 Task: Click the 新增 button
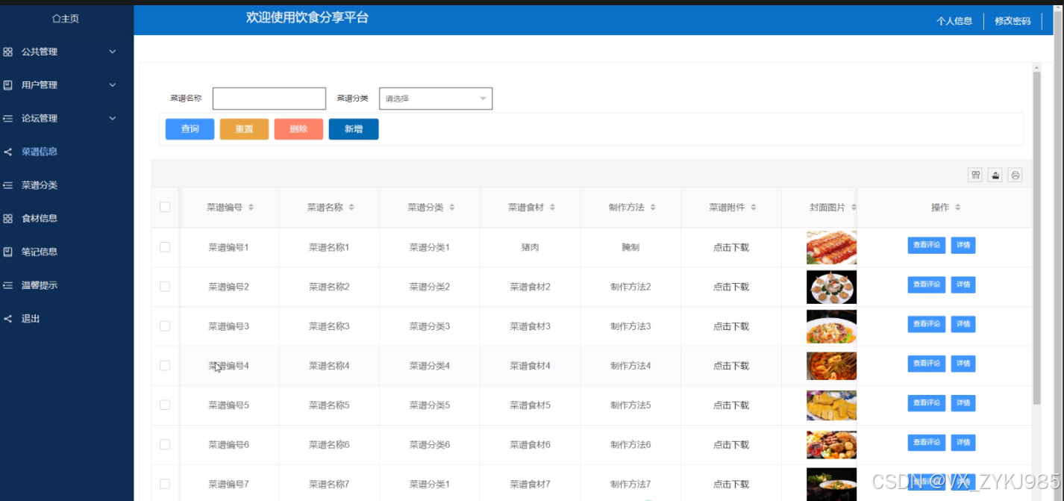tap(354, 129)
